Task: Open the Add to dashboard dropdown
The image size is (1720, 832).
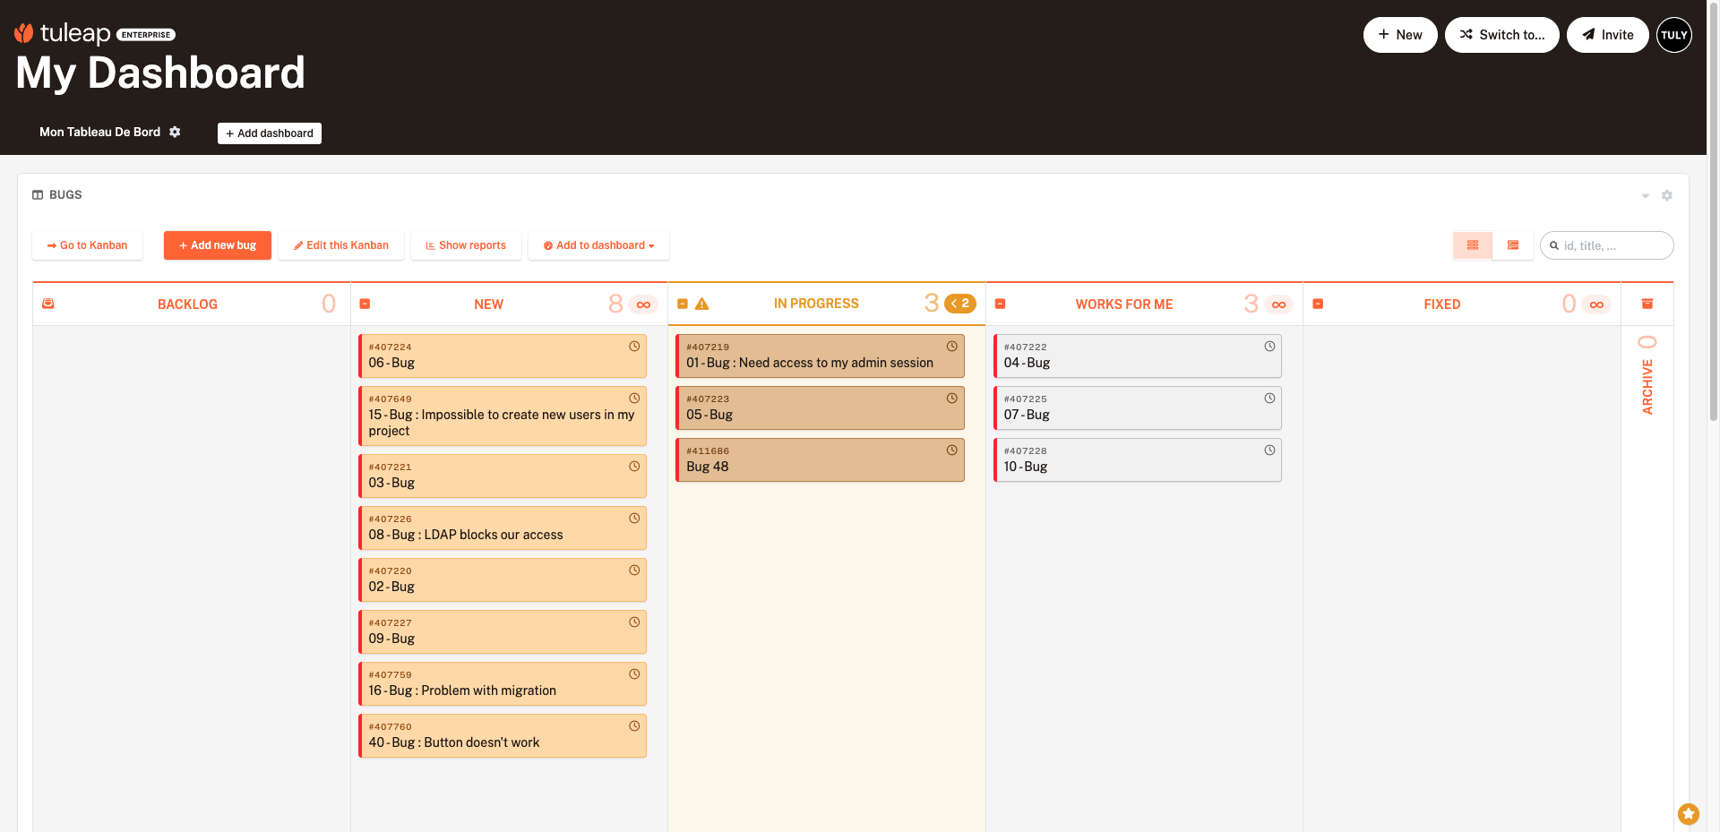Action: tap(599, 245)
